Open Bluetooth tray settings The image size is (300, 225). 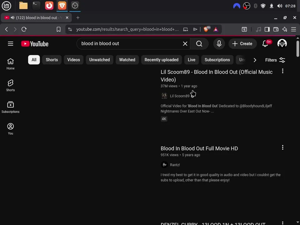click(x=255, y=6)
